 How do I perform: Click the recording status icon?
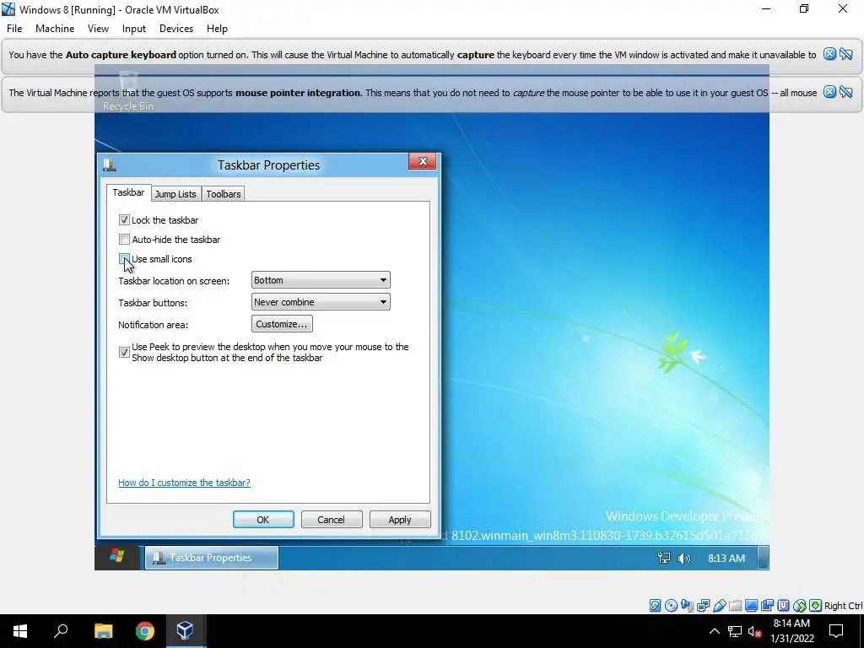(767, 606)
